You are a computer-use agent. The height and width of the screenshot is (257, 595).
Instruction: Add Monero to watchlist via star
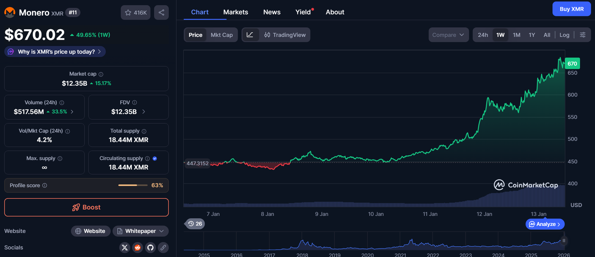[135, 13]
